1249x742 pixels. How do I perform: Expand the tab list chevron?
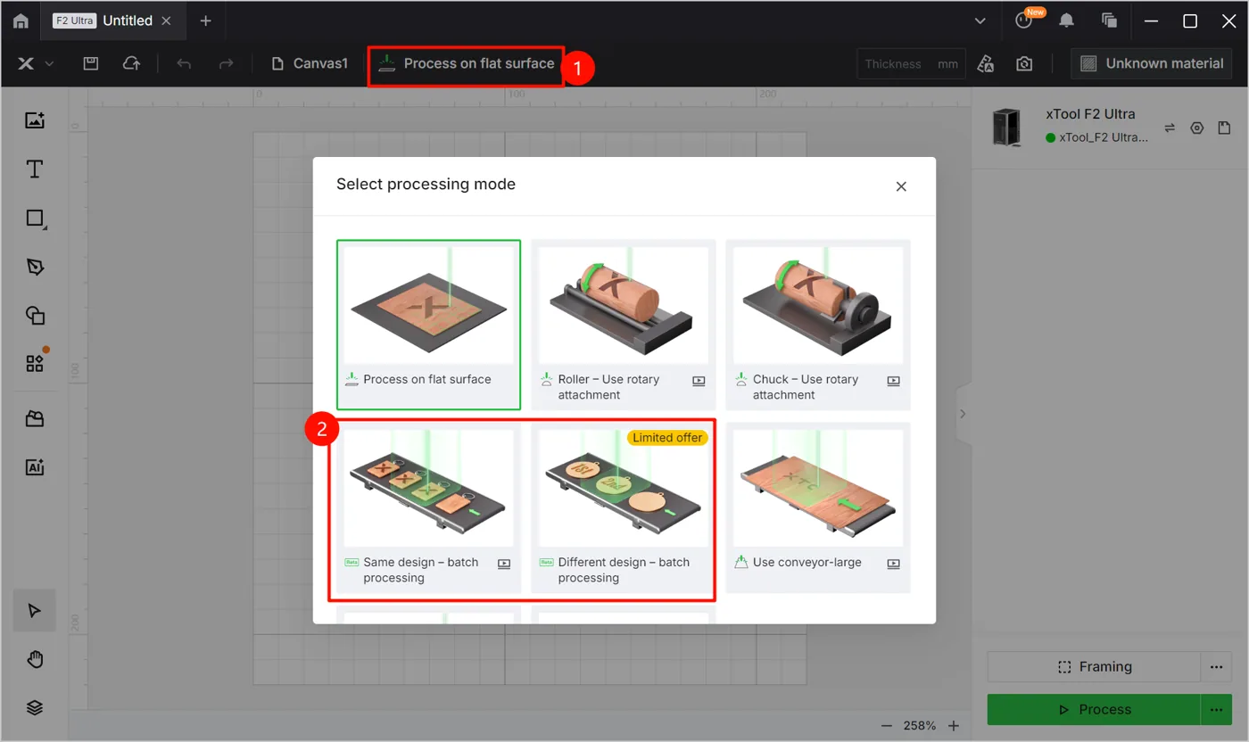[980, 21]
